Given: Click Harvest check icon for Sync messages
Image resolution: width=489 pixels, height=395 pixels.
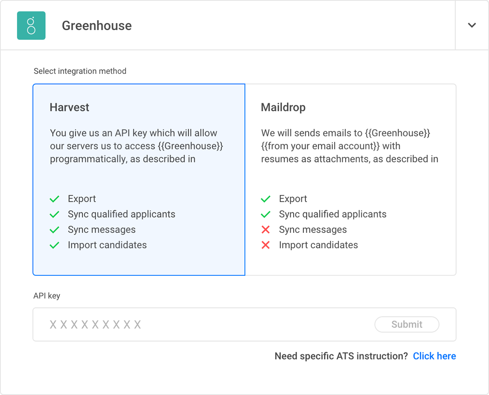Looking at the screenshot, I should click(x=55, y=230).
